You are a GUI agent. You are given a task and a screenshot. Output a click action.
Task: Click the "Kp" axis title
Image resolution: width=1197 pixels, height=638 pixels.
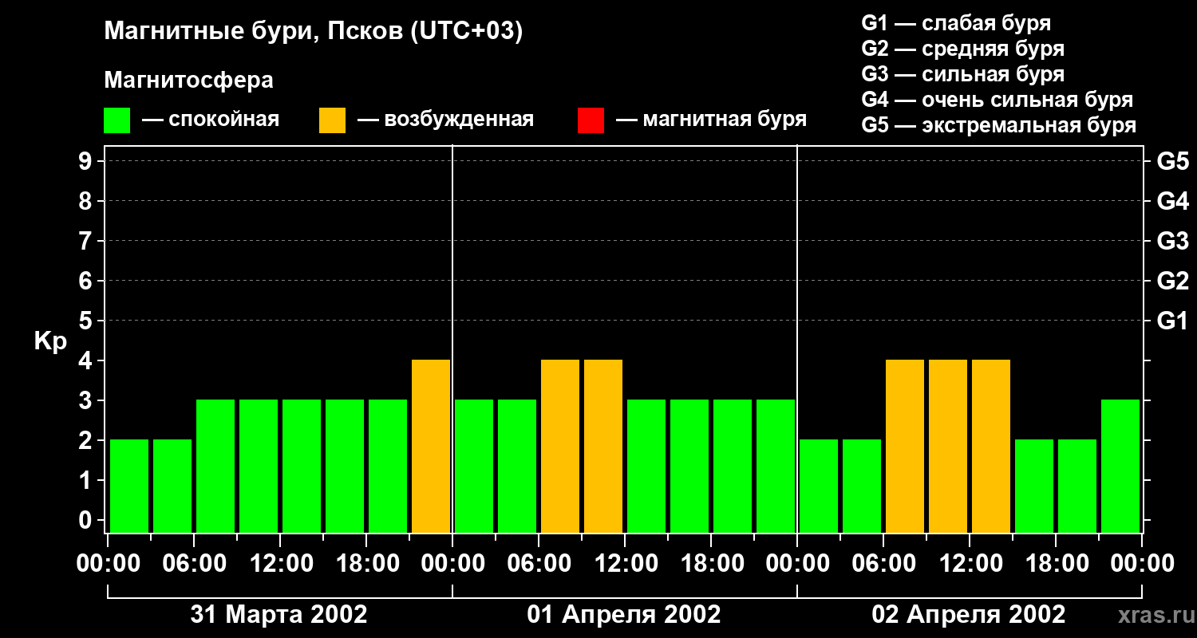coord(50,341)
